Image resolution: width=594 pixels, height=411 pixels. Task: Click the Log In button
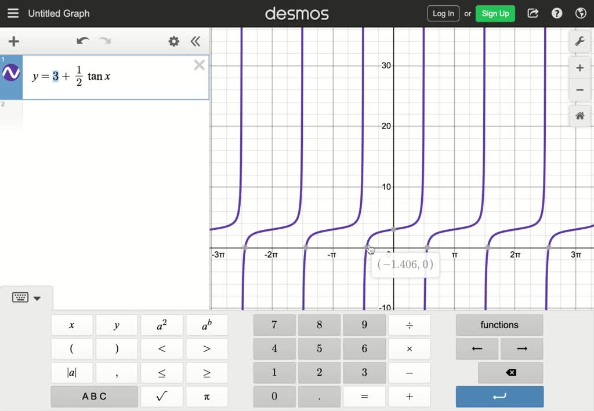point(443,13)
